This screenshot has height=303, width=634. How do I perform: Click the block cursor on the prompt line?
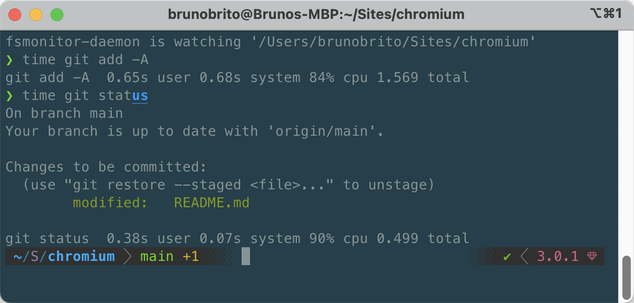pos(245,256)
